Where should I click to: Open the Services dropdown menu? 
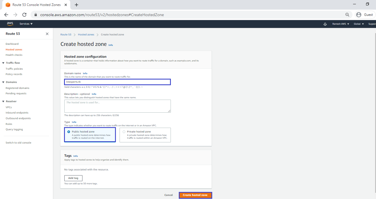pos(26,24)
